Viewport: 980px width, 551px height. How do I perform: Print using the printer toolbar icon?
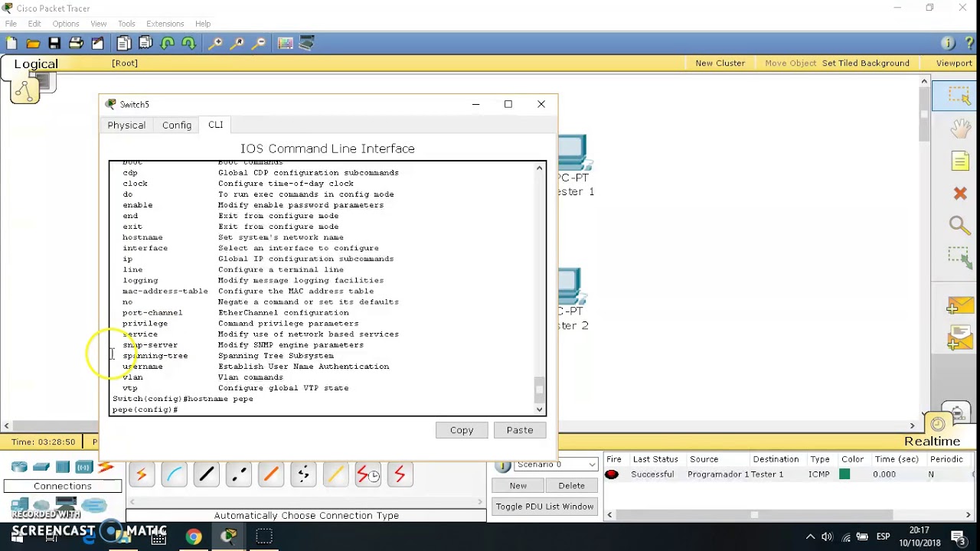click(x=76, y=44)
